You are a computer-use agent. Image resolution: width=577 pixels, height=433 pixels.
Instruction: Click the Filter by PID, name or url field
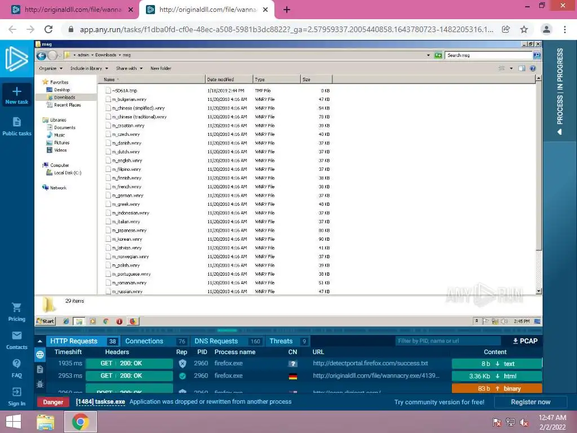(448, 341)
